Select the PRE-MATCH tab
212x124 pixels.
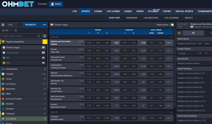(36, 25)
